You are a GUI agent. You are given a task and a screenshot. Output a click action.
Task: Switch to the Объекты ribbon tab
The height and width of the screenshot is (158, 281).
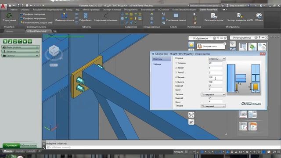[x=25, y=10]
